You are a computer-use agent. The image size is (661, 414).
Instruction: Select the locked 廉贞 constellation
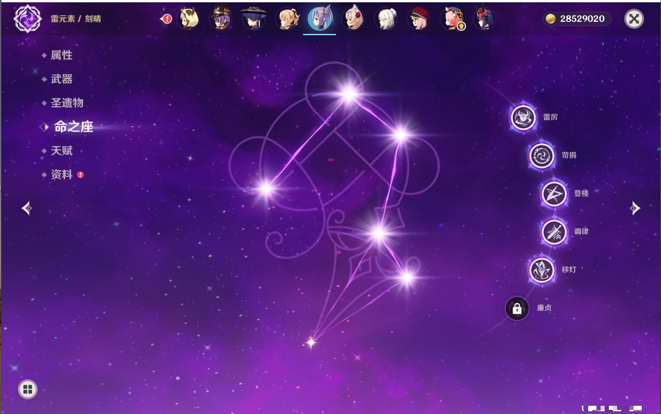517,308
